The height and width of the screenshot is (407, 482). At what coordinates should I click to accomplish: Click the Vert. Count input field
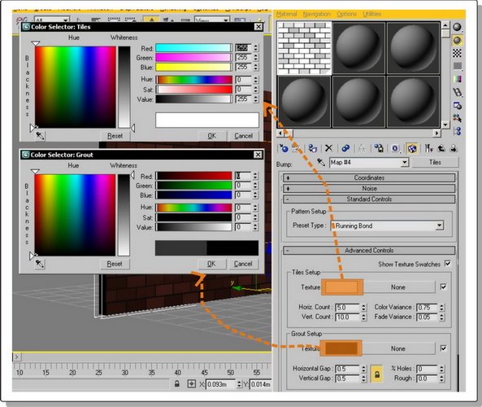[x=347, y=317]
